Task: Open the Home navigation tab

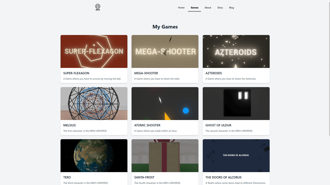Action: click(181, 8)
